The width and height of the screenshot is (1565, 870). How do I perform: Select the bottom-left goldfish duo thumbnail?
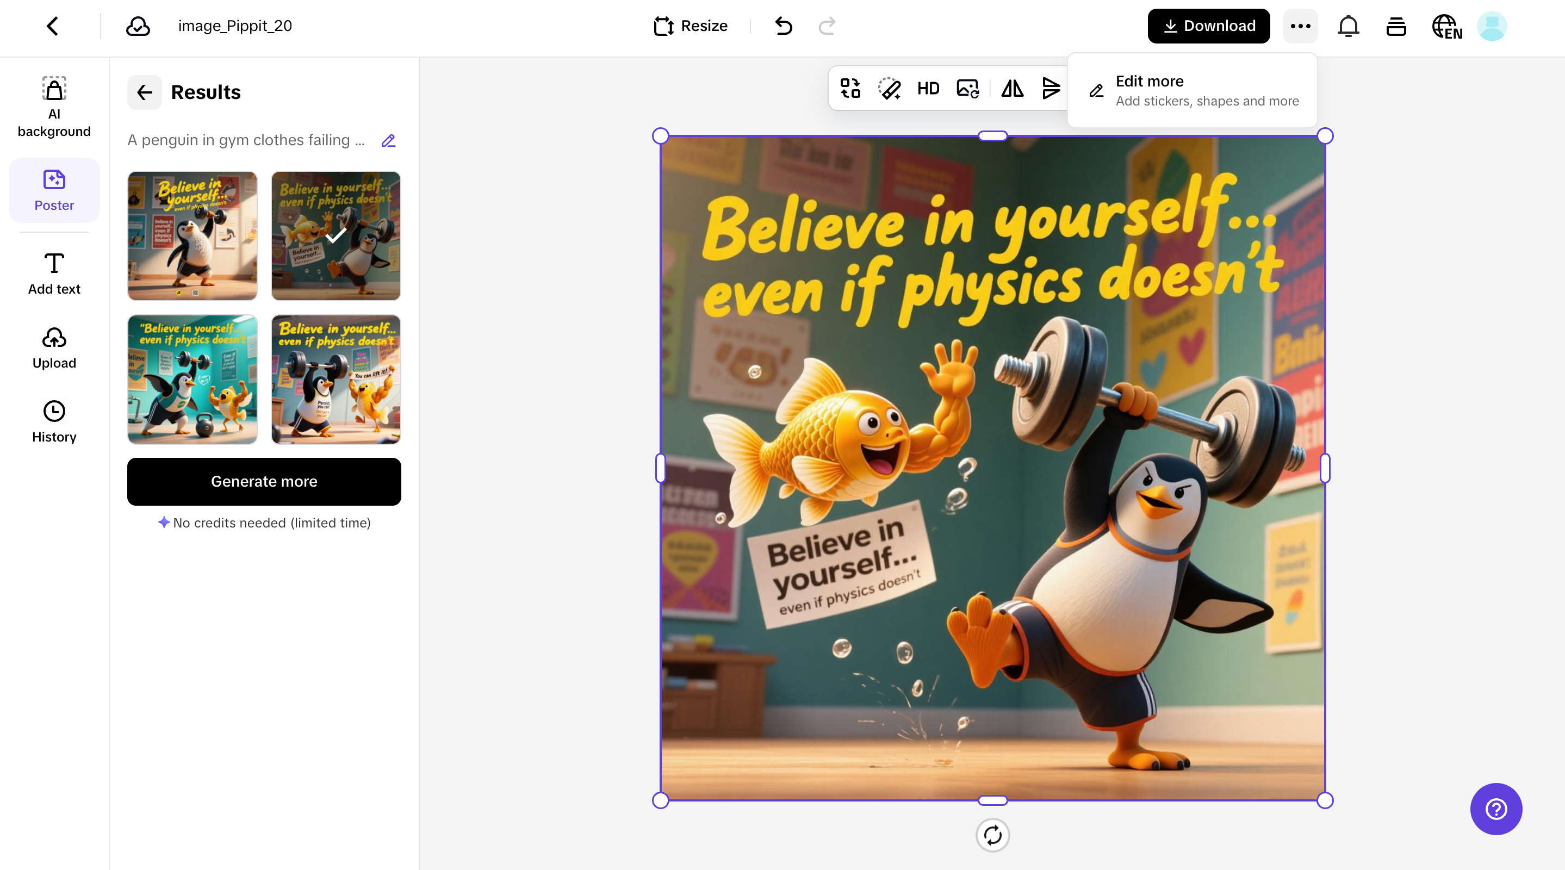point(192,379)
